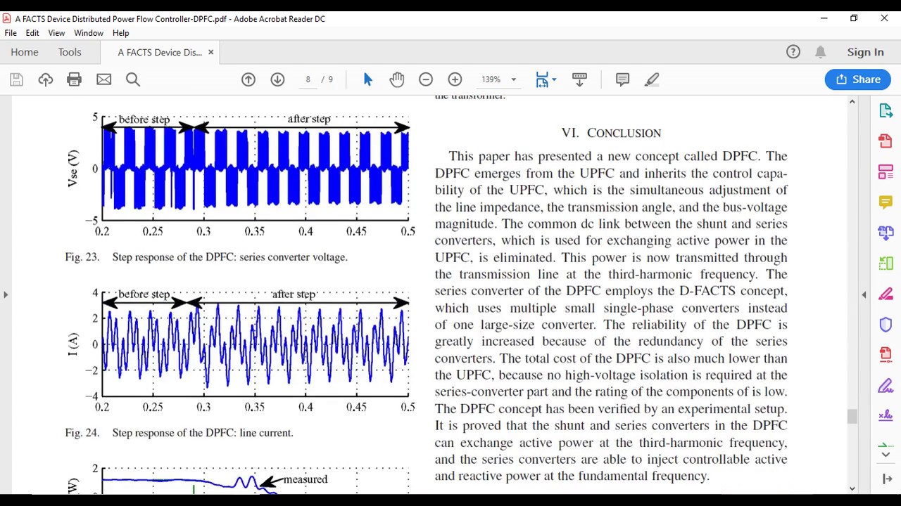Open Request Signatures tool in sidebar

coord(886,416)
